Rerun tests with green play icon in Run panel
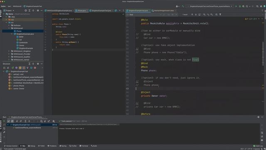This screenshot has height=150, width=266. click(4, 121)
